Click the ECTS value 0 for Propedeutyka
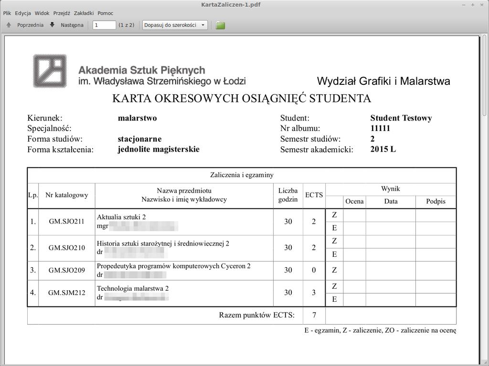 pos(314,270)
